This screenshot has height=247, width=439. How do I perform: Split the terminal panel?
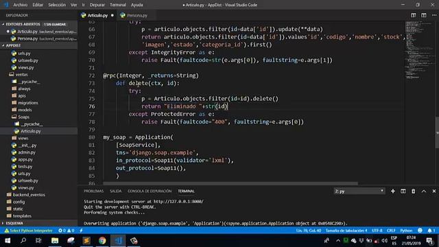click(x=403, y=191)
